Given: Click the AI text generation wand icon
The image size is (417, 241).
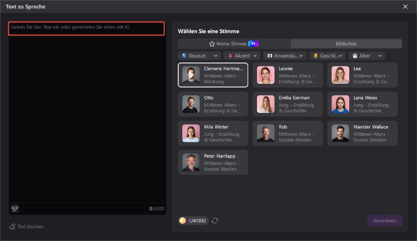Looking at the screenshot, I should 15,209.
